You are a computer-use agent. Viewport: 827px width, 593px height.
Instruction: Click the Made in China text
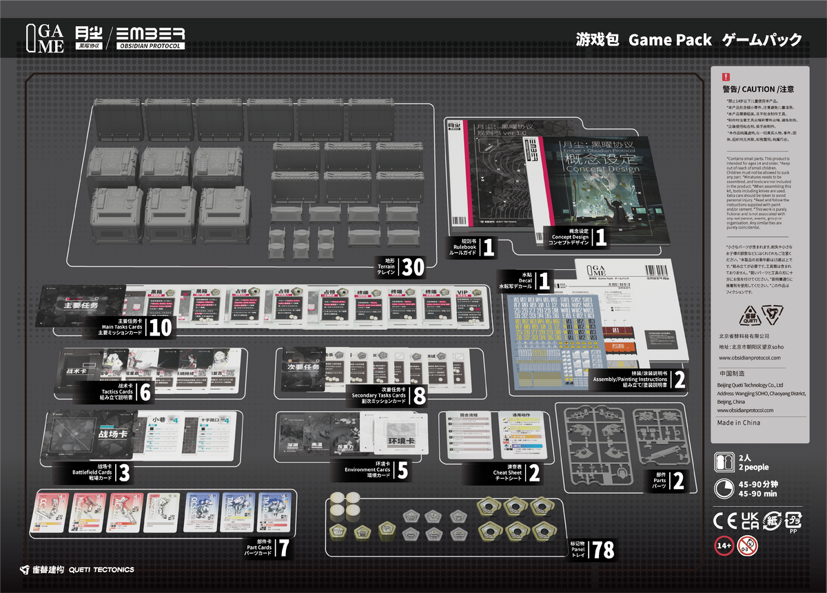pos(739,423)
